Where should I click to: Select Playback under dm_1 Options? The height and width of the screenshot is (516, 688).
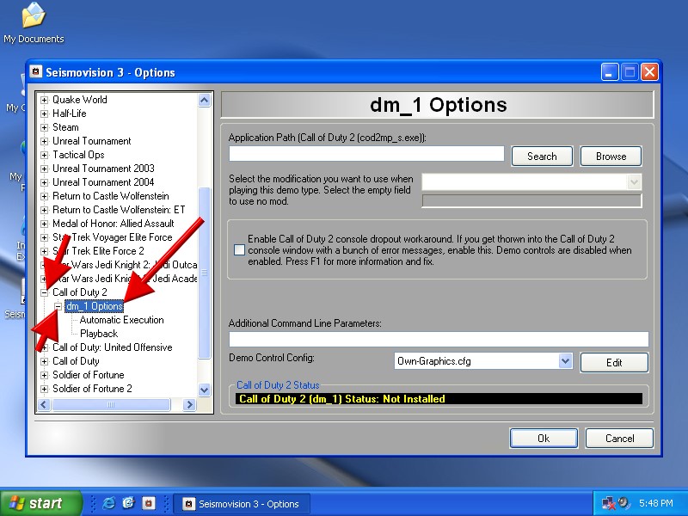click(99, 334)
